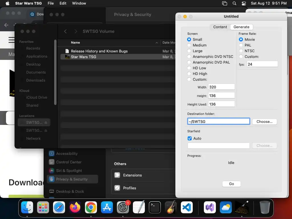292x219 pixels.
Task: Switch to the Content tab
Action: pos(220,27)
